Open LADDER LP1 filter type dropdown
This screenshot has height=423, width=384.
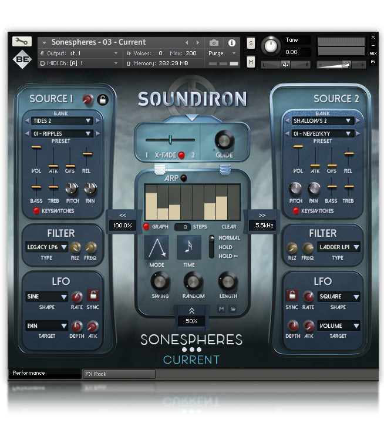coord(338,247)
